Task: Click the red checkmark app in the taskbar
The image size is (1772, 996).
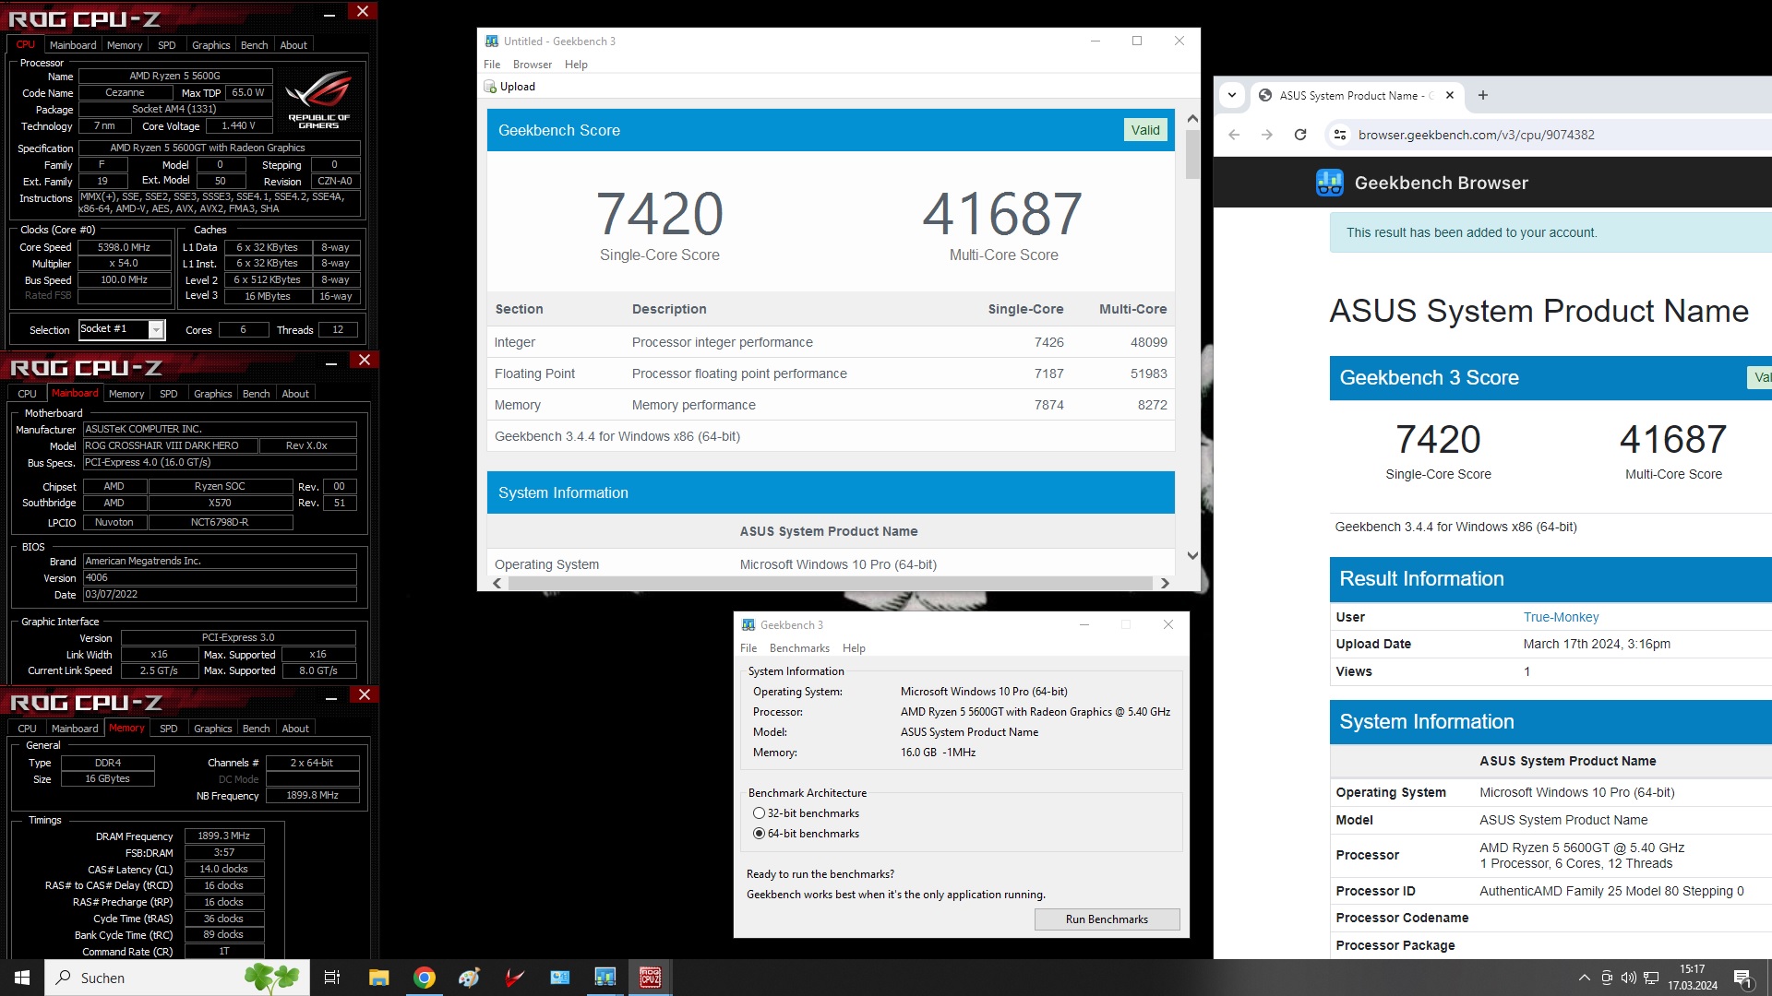Action: (x=514, y=978)
